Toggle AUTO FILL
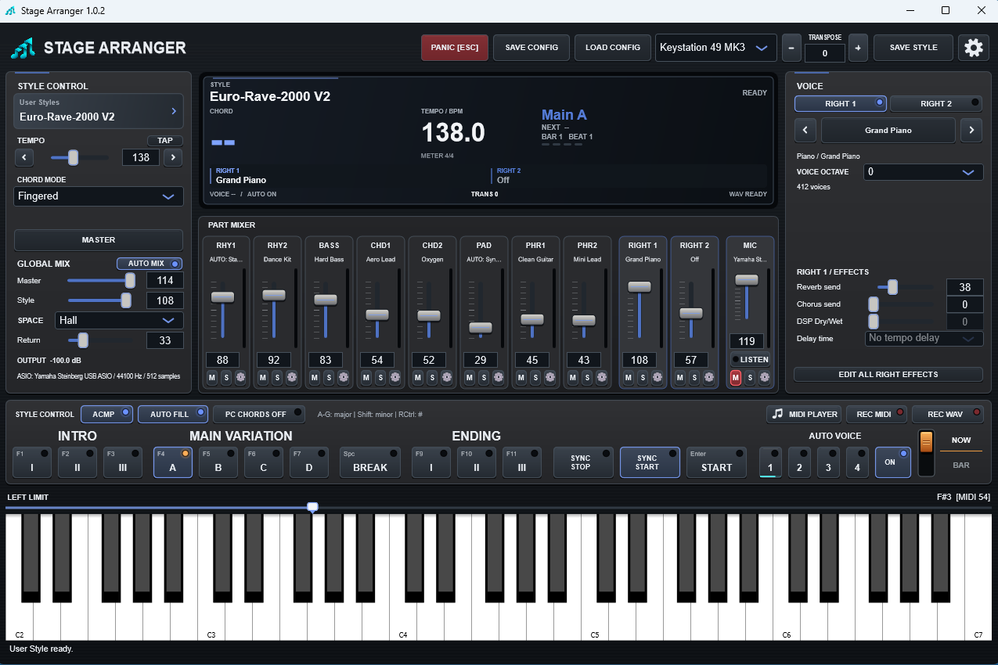The height and width of the screenshot is (665, 998). (173, 414)
